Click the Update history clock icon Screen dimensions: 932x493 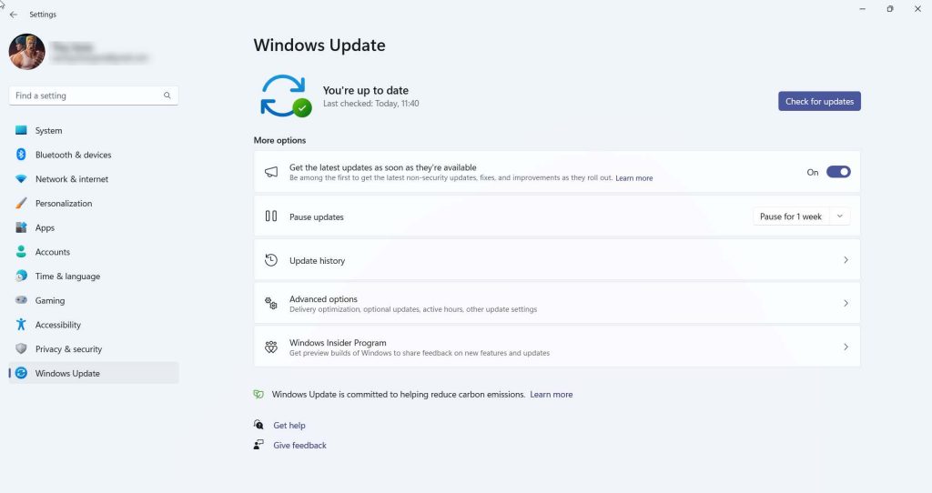271,260
